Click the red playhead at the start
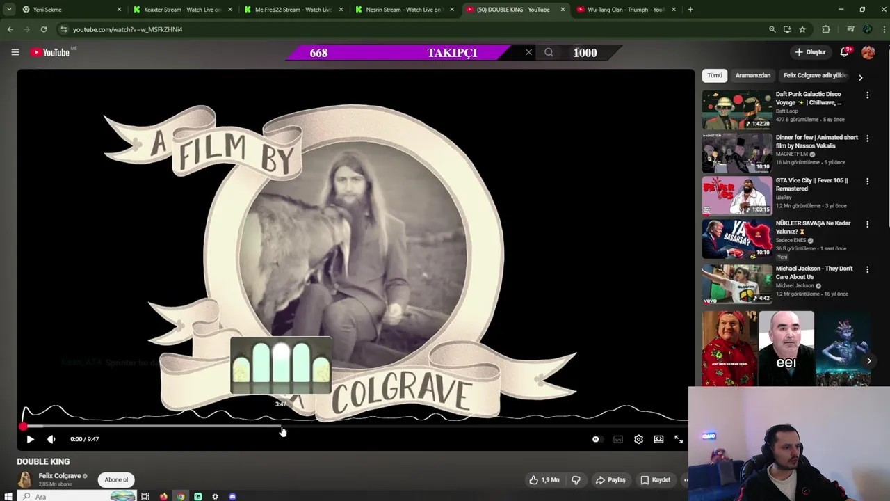The image size is (890, 501). (23, 426)
